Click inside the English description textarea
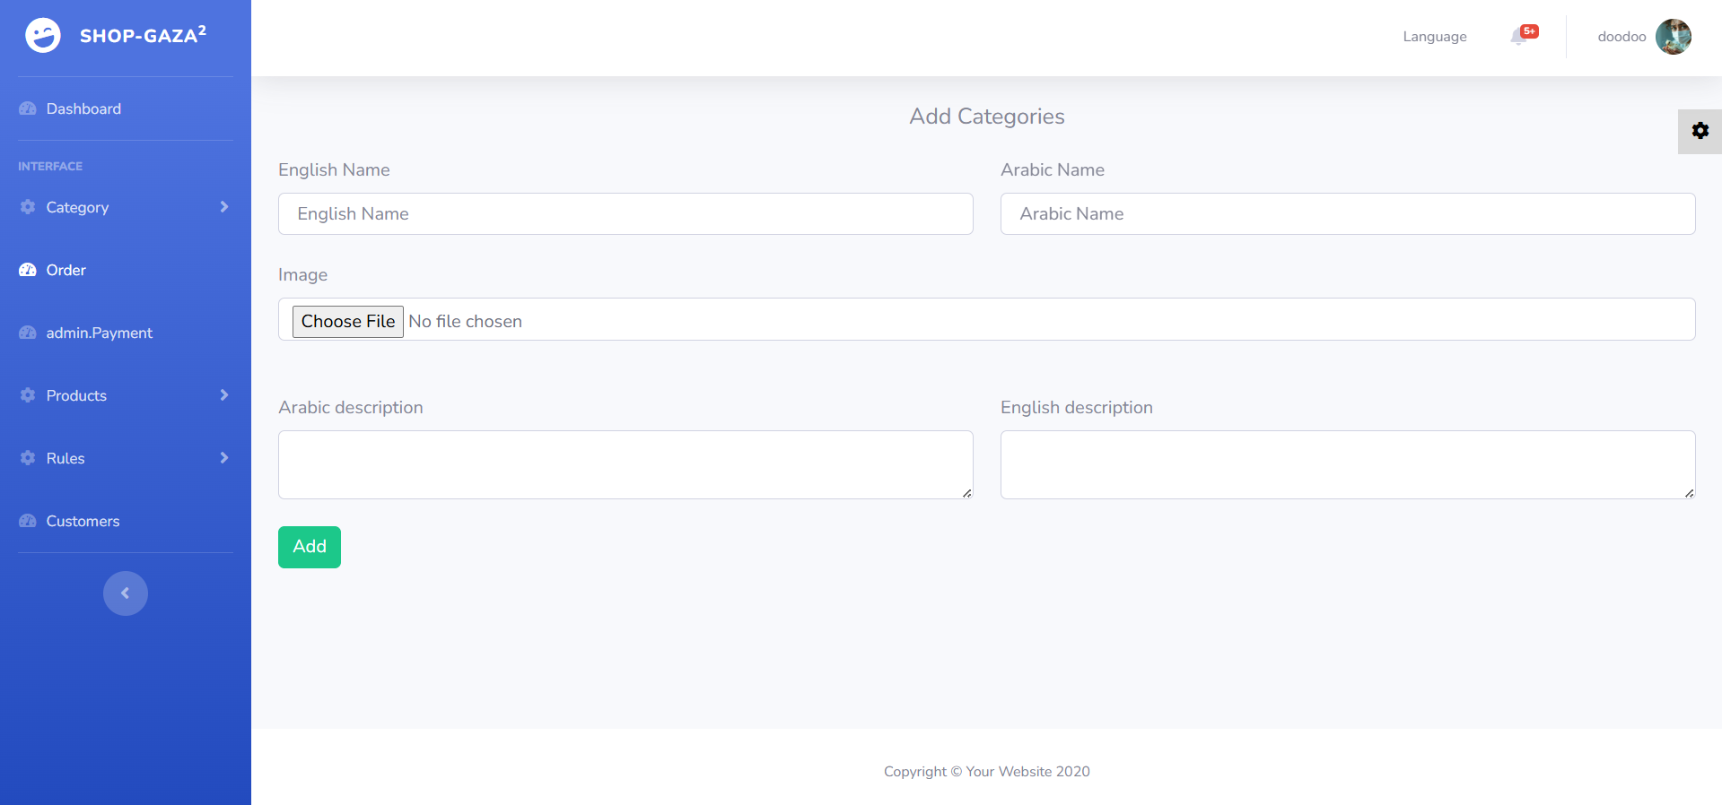 click(1348, 464)
